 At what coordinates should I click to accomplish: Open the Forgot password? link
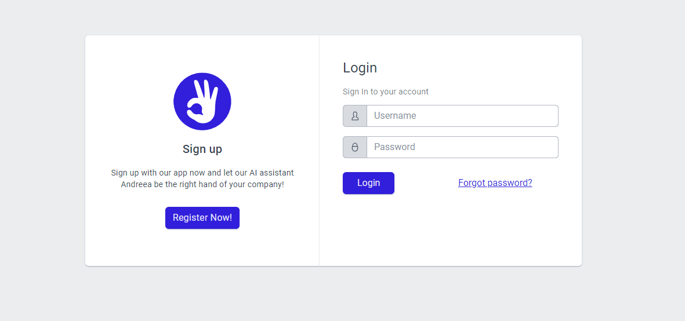[x=495, y=183]
